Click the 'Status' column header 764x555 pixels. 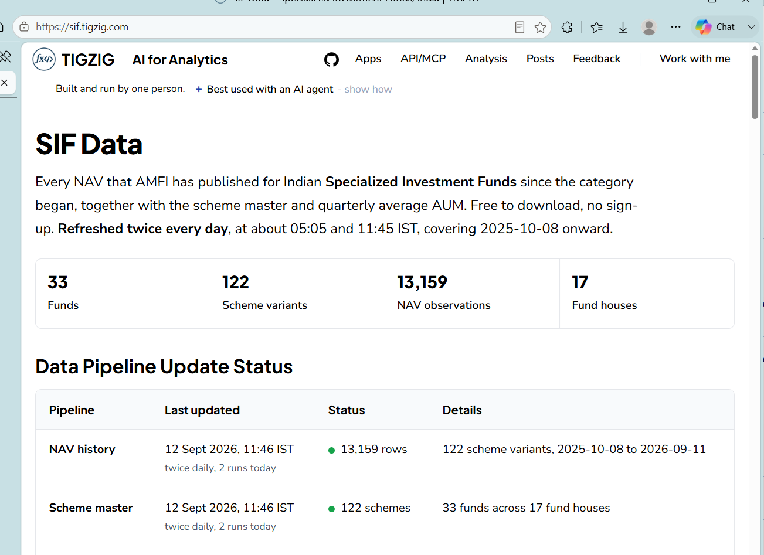347,410
